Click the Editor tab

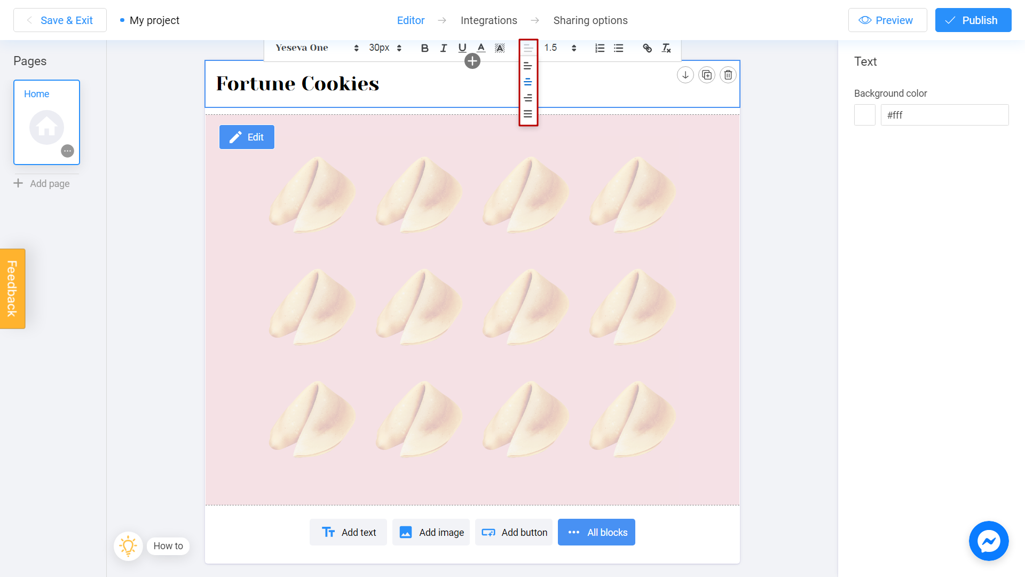pyautogui.click(x=411, y=20)
